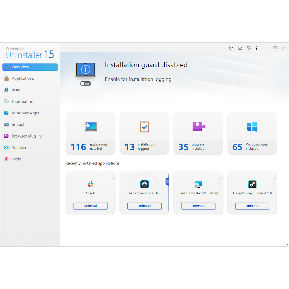Click the clipboard icon on installations logged tile

pos(144,127)
